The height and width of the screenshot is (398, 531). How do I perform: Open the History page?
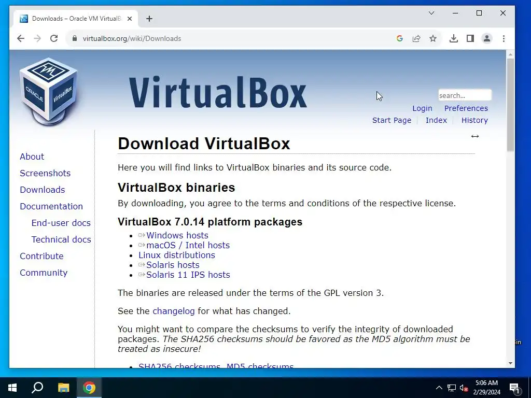point(474,120)
